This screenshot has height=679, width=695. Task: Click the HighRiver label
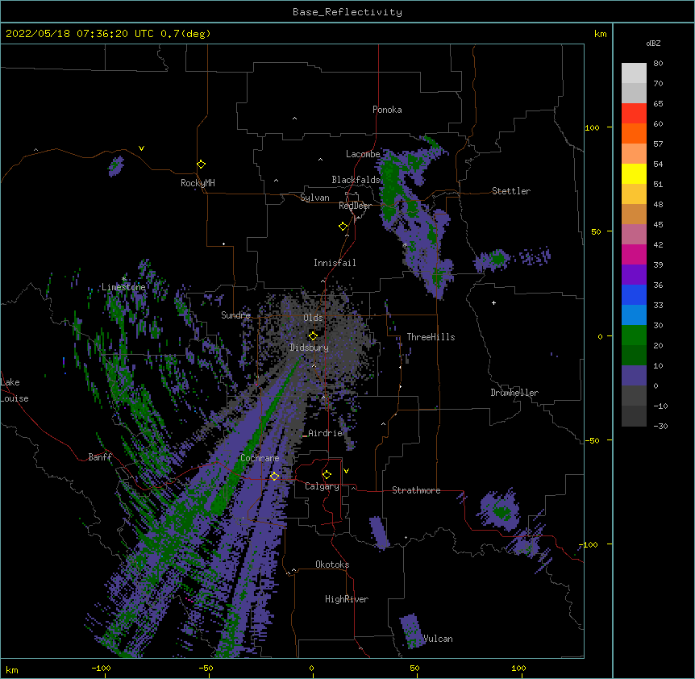(x=347, y=599)
